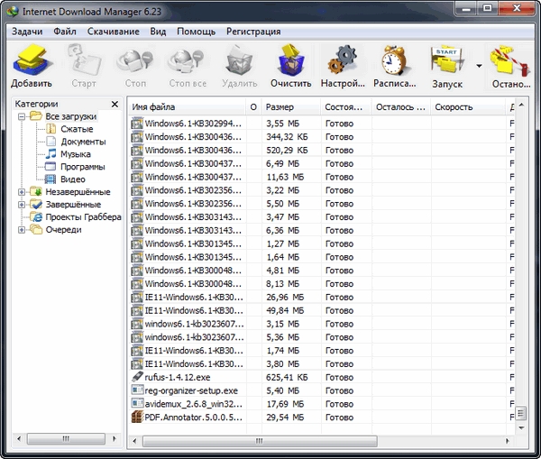Select the file sized 8,13 МБ
Screen dimensions: 541x459
click(323, 284)
